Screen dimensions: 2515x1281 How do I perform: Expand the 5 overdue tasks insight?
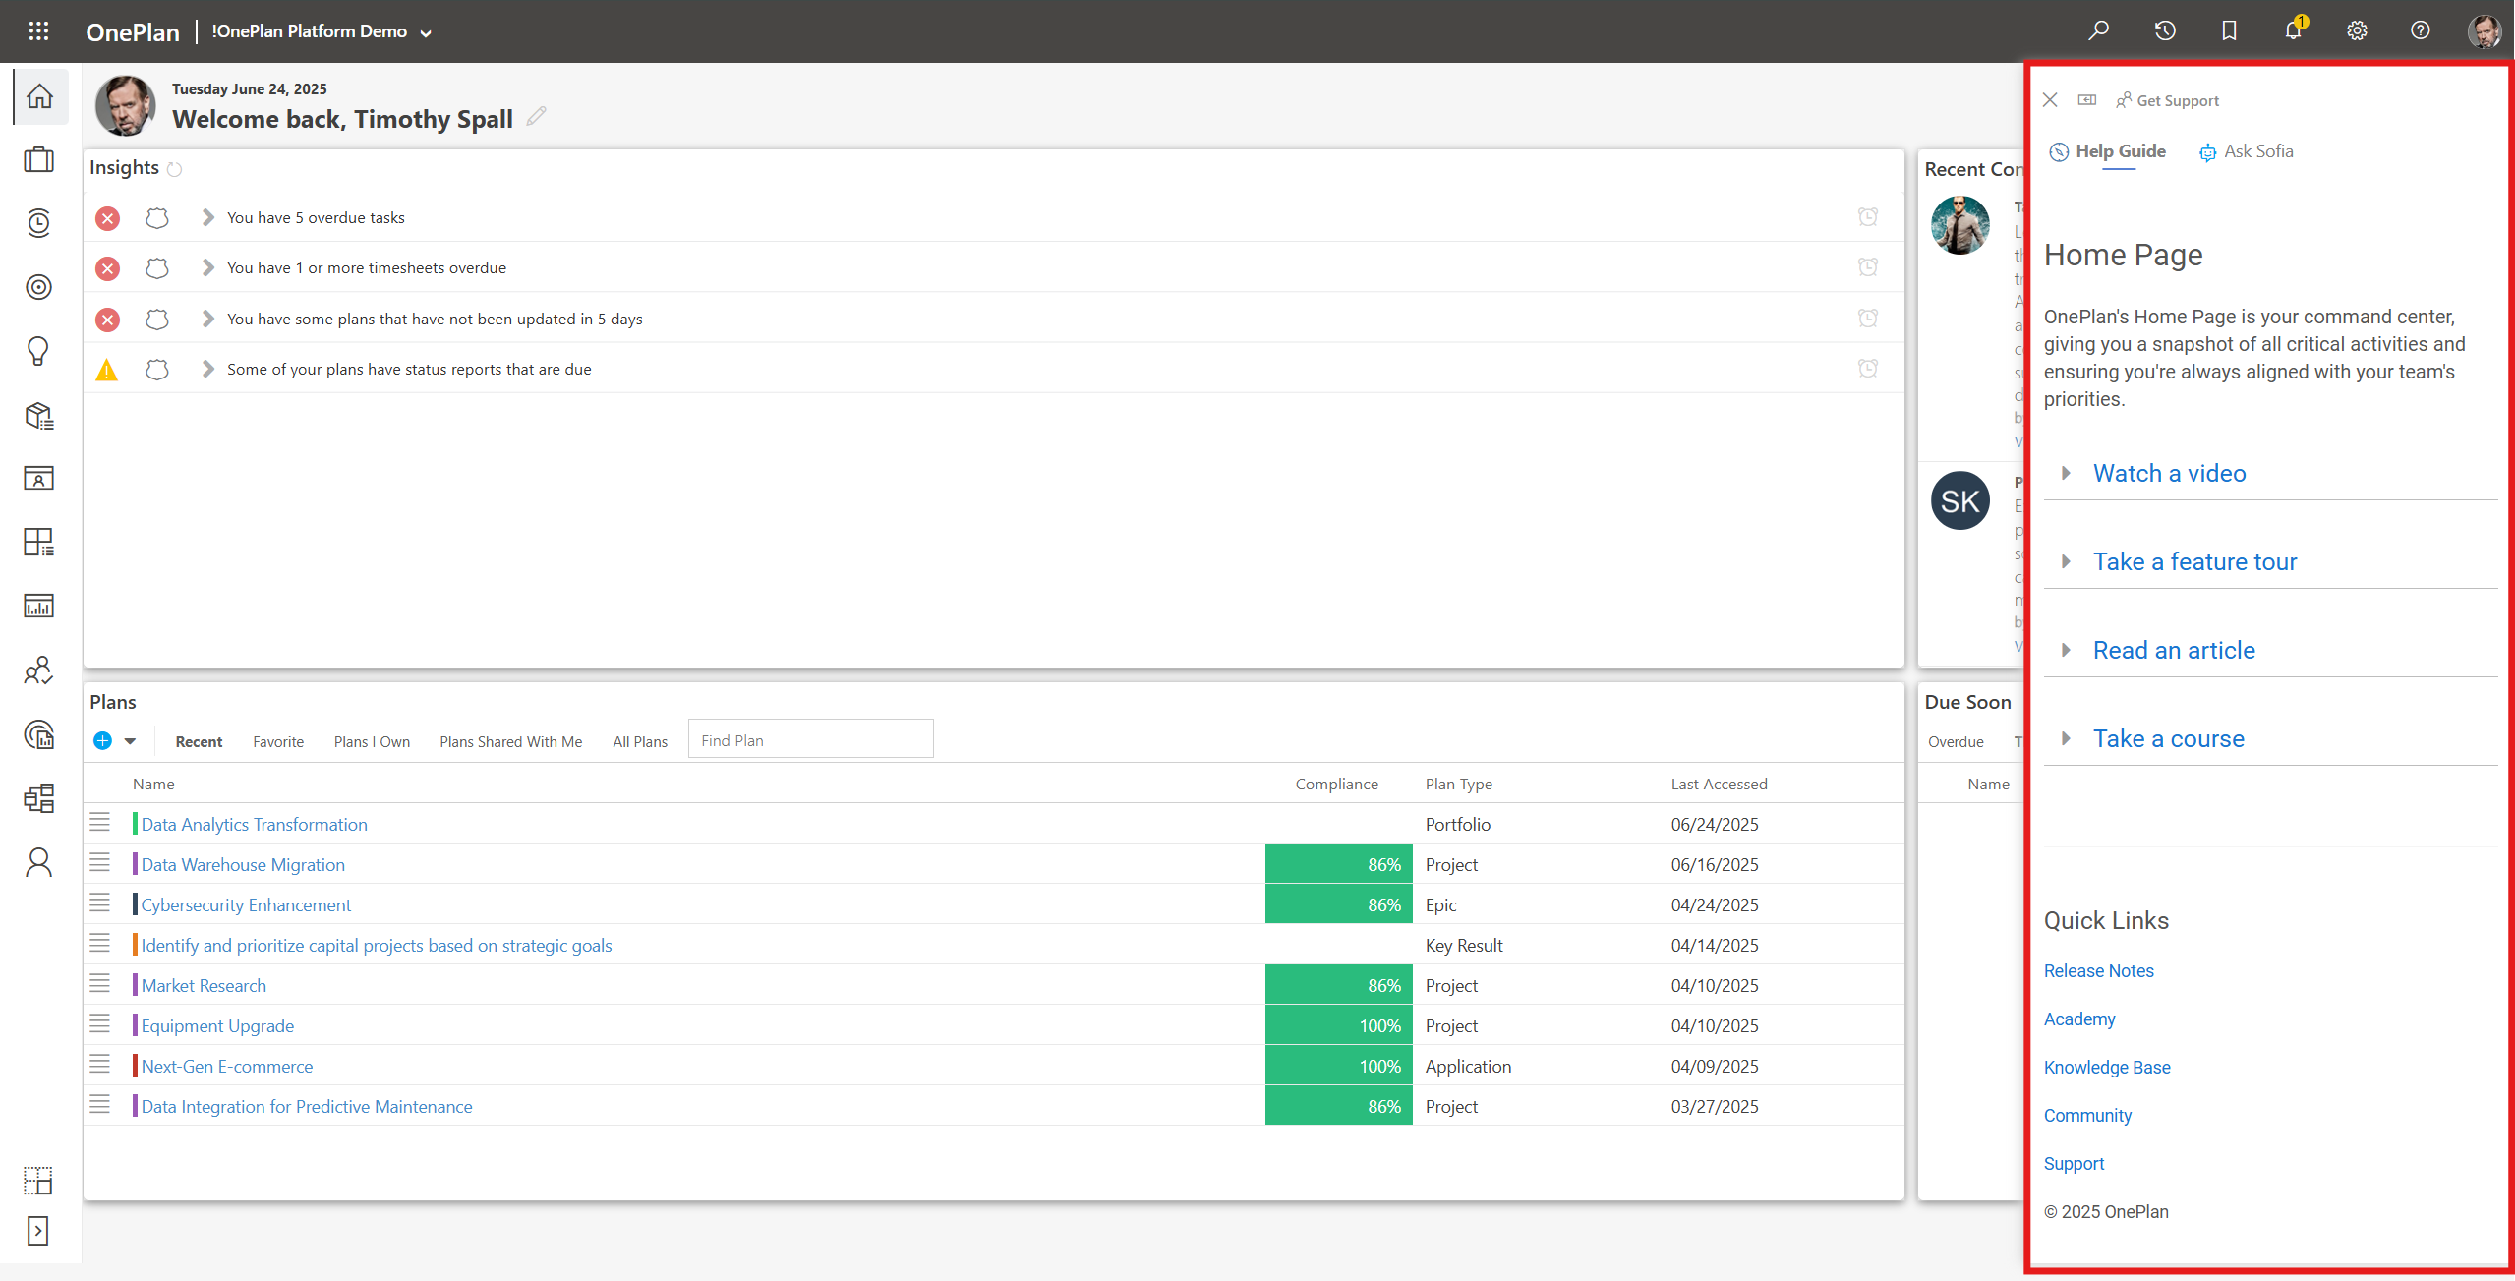(x=207, y=217)
